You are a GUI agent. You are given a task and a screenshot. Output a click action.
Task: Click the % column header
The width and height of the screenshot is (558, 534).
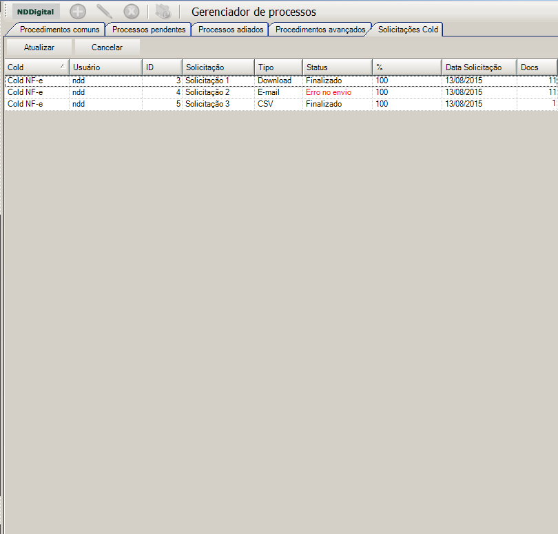point(407,67)
